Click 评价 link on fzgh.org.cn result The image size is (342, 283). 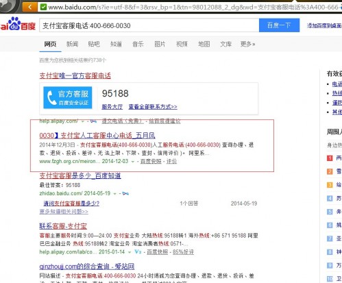[x=171, y=161]
